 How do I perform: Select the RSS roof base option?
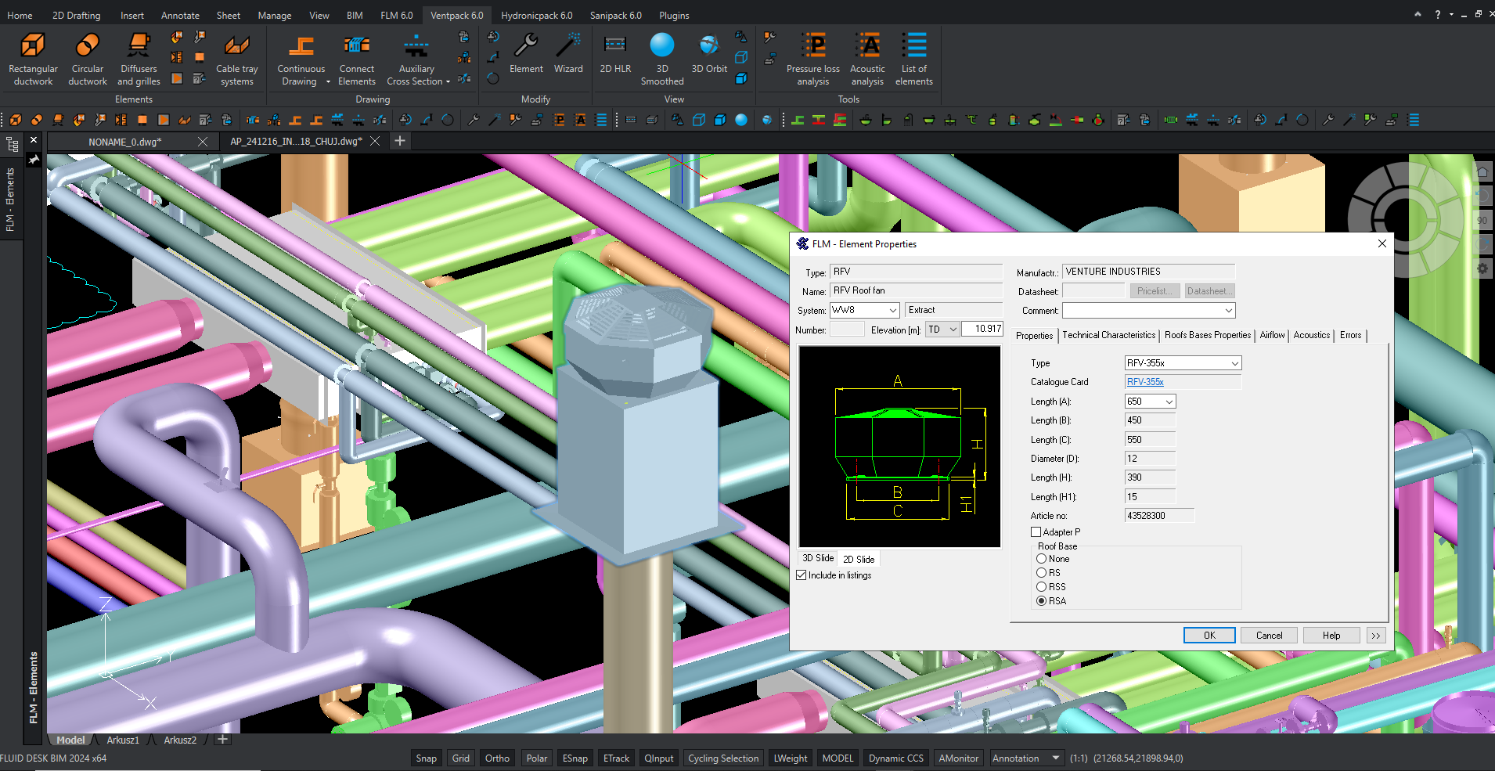click(x=1042, y=587)
